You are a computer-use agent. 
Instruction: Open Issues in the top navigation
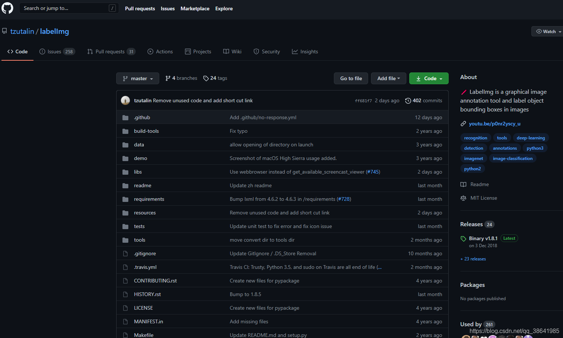coord(168,8)
